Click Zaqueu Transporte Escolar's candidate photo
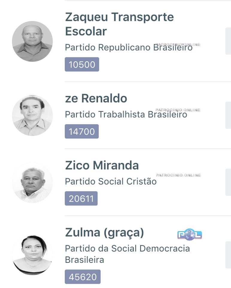 (x=32, y=41)
